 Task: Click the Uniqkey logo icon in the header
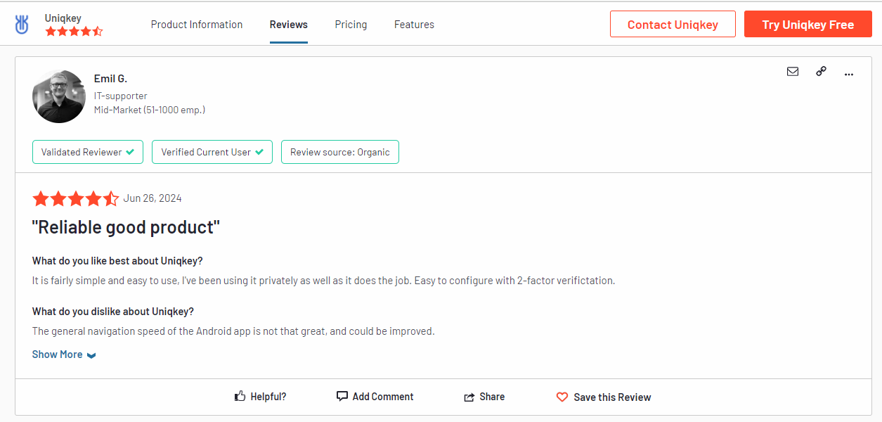tap(22, 23)
